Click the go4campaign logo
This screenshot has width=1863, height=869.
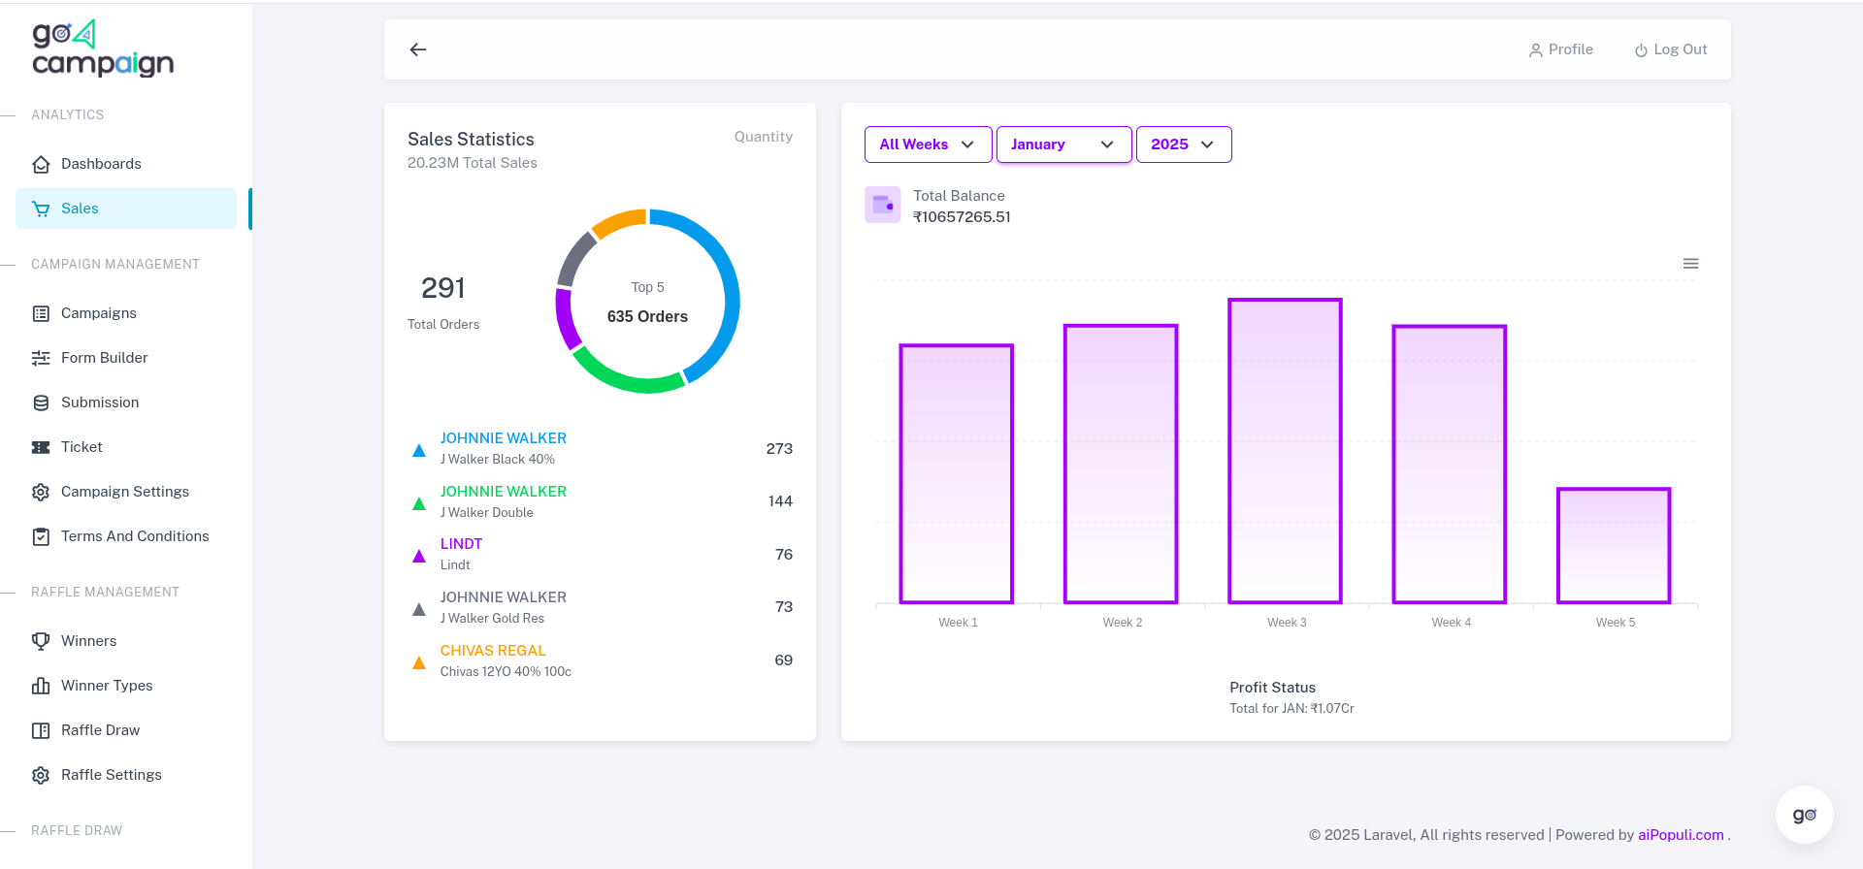tap(103, 48)
